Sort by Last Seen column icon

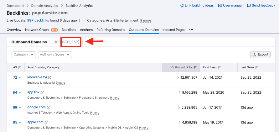tap(257, 67)
